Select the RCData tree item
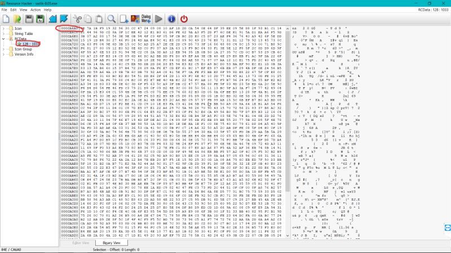Screen dimensions: 451x253 [20, 39]
